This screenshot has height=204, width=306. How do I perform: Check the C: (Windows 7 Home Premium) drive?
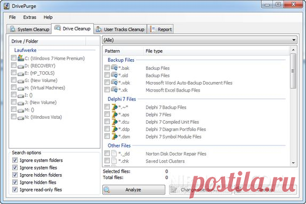tap(14, 58)
